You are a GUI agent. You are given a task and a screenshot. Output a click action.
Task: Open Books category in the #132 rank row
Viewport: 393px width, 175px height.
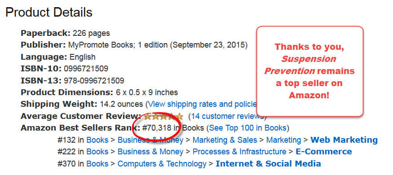pos(97,140)
